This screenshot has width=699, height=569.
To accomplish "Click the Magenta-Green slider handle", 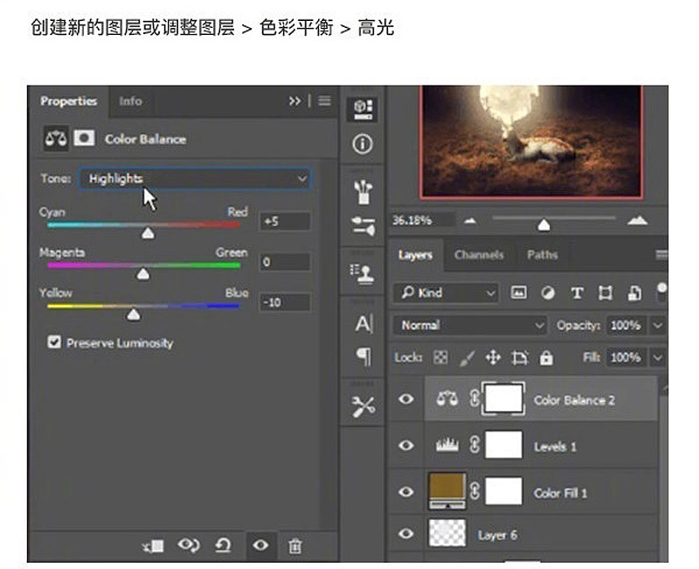I will [x=143, y=274].
